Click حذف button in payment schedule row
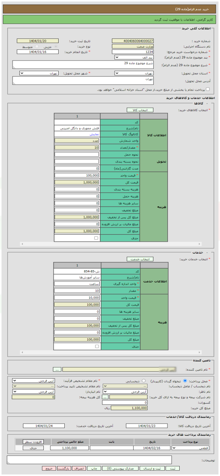Image resolution: width=220 pixels, height=476 pixels. pyautogui.click(x=33, y=448)
